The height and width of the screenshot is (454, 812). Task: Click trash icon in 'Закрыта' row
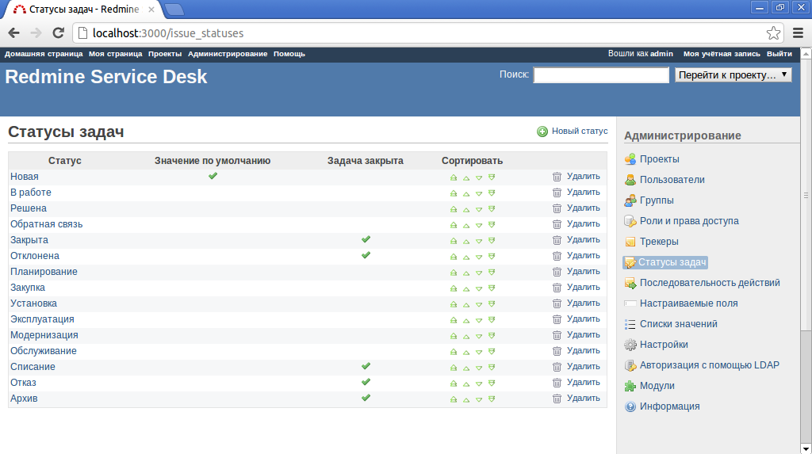[557, 240]
